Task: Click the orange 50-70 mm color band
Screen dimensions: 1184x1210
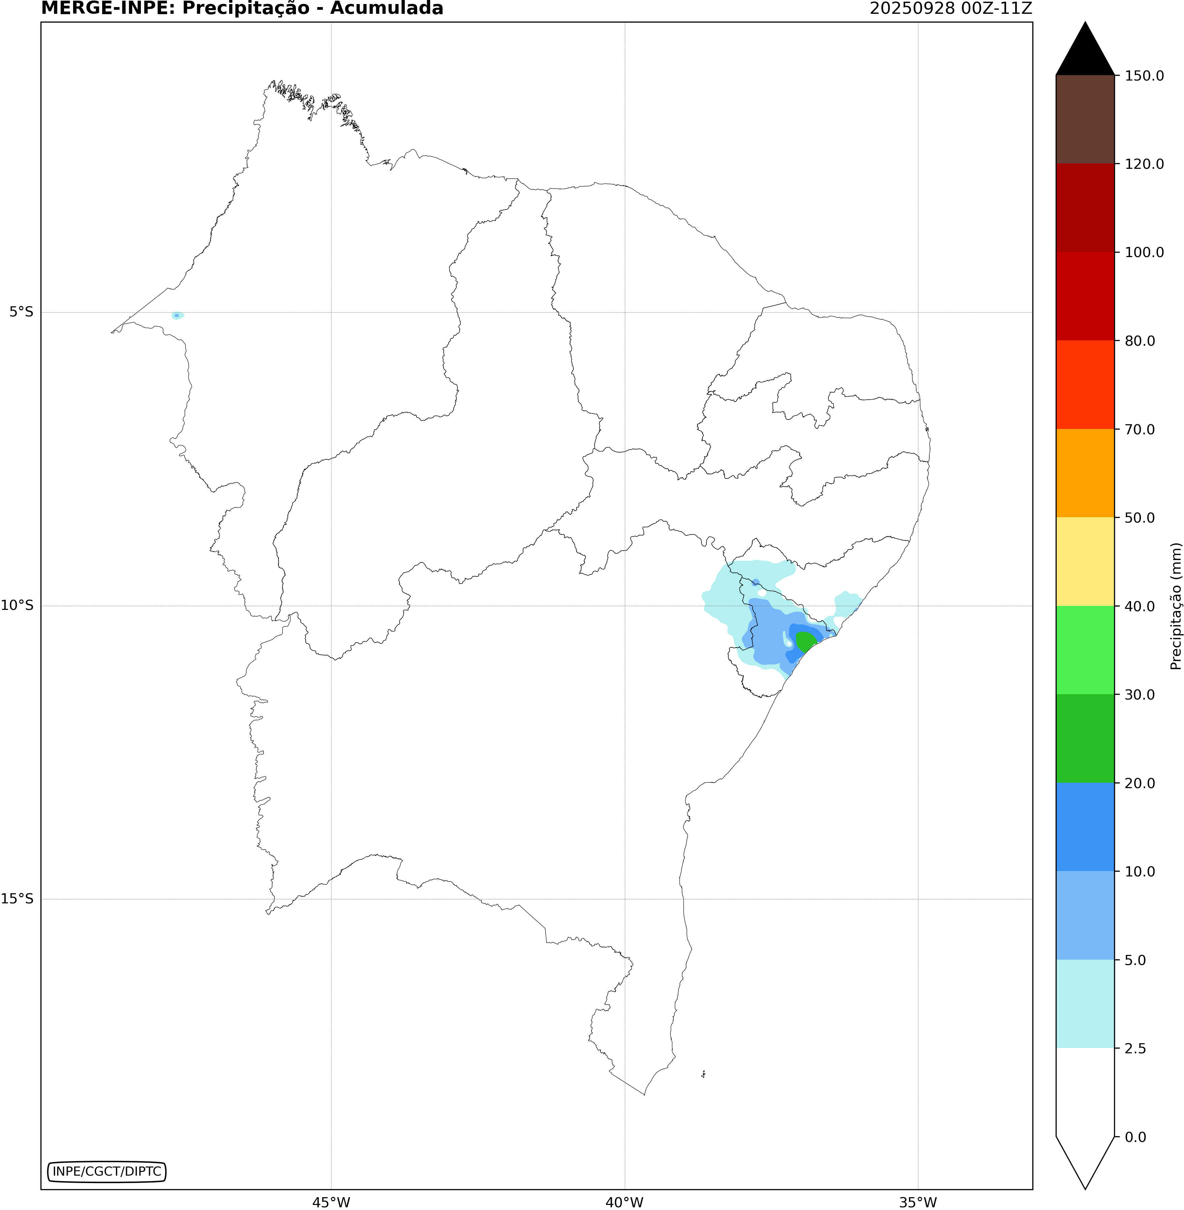Action: (1085, 472)
